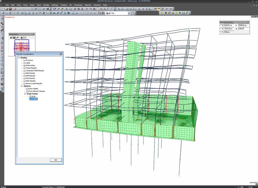The height and width of the screenshot is (188, 258).
Task: Collapse the Scale Factor tree node
Action: pyautogui.click(x=25, y=94)
